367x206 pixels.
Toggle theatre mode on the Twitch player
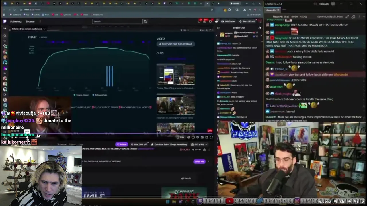(x=207, y=137)
